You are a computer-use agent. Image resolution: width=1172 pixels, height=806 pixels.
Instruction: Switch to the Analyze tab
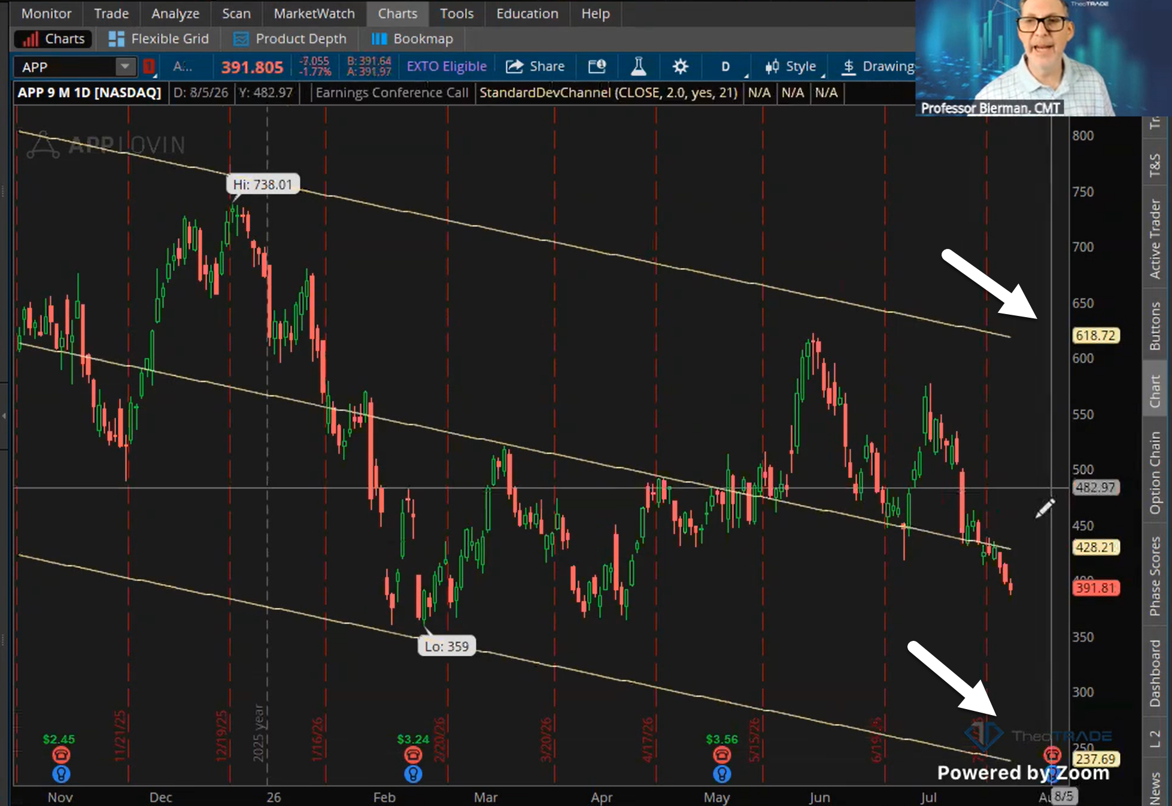pos(175,13)
